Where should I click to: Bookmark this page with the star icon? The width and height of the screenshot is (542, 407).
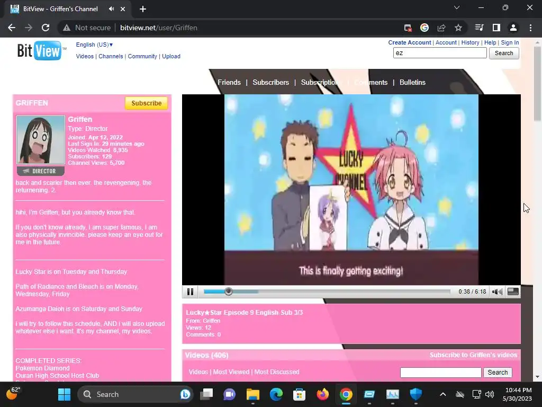click(458, 28)
